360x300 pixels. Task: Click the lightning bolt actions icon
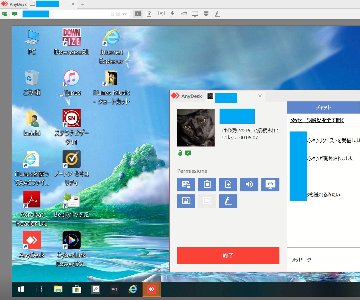(x=173, y=14)
